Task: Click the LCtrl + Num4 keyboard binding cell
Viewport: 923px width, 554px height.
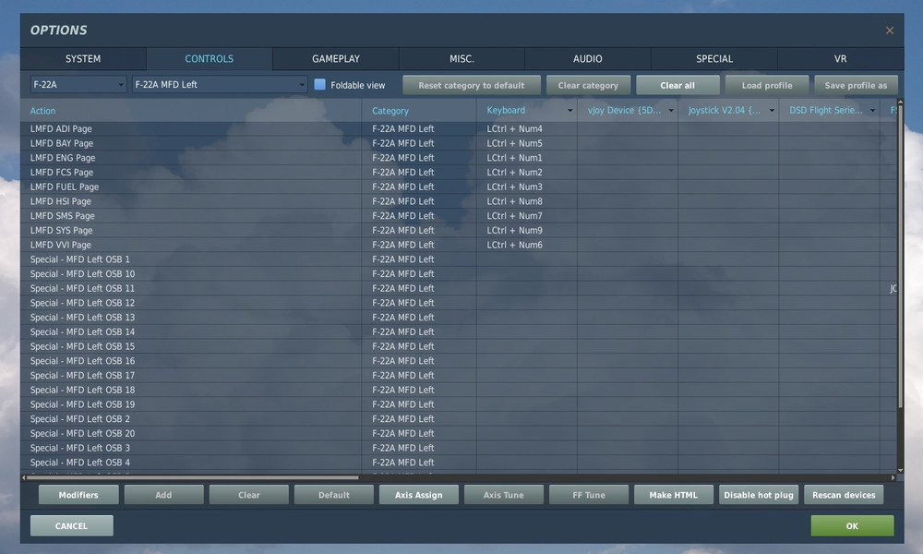Action: [x=526, y=128]
